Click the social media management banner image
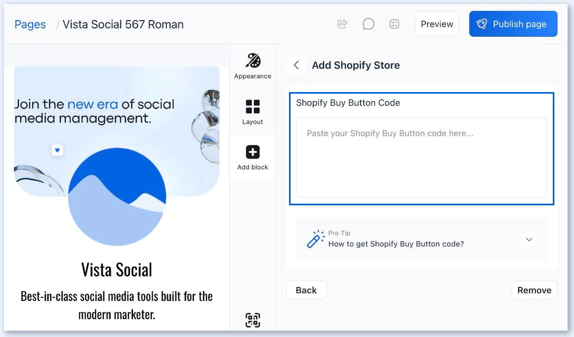574x337 pixels. [116, 131]
